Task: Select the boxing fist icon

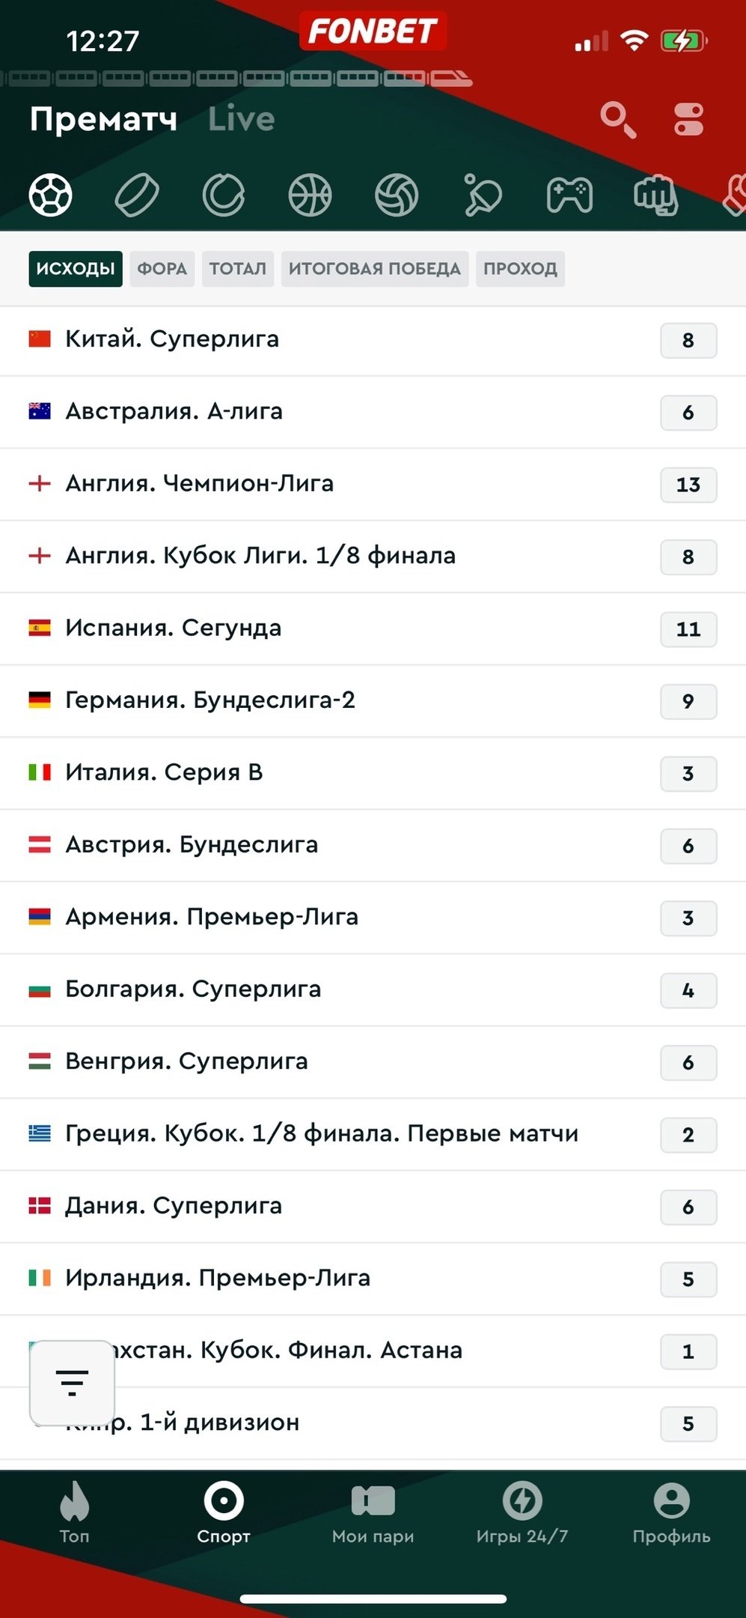Action: 655,195
